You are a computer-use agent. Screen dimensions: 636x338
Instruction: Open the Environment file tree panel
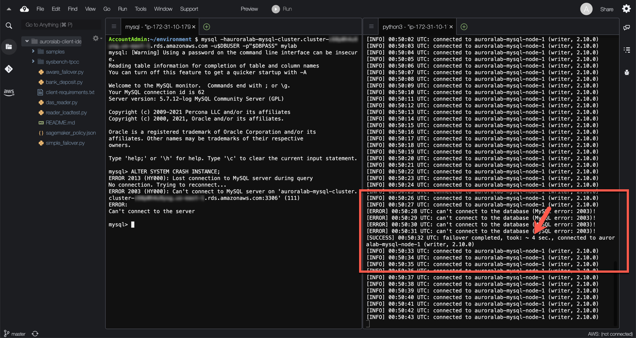(9, 47)
